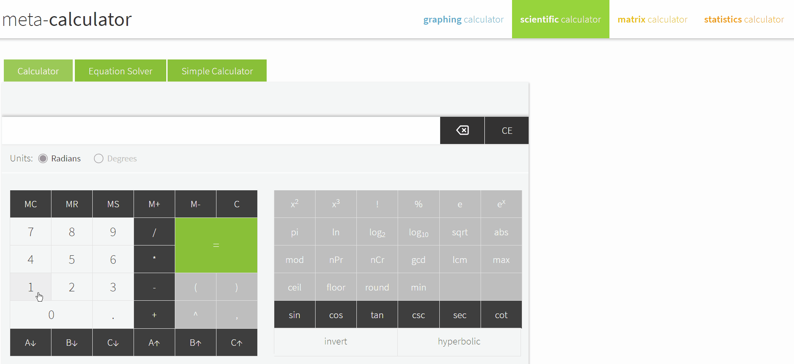Switch to the Calculator tab
The image size is (794, 364).
click(38, 71)
